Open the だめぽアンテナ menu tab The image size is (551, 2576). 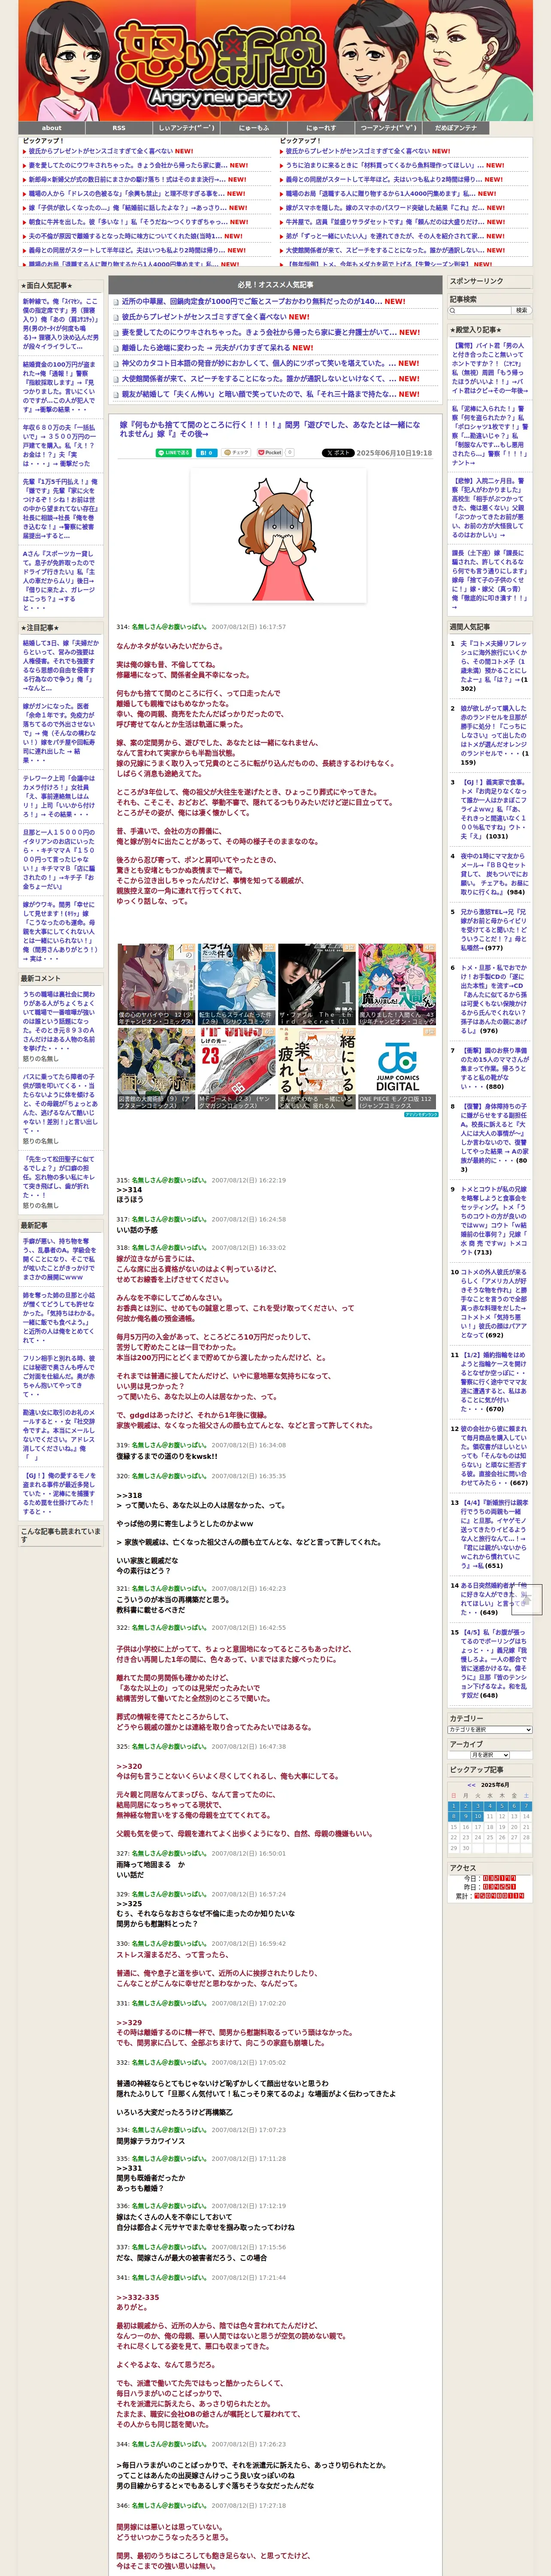[x=456, y=128]
